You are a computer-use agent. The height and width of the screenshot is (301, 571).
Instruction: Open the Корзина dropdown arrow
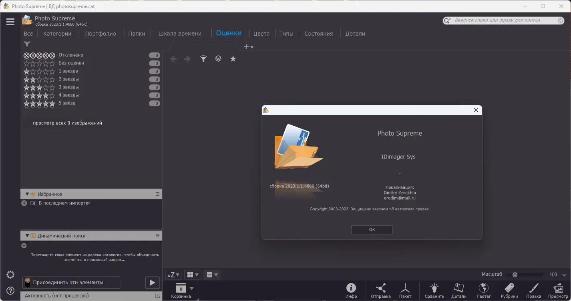[191, 289]
